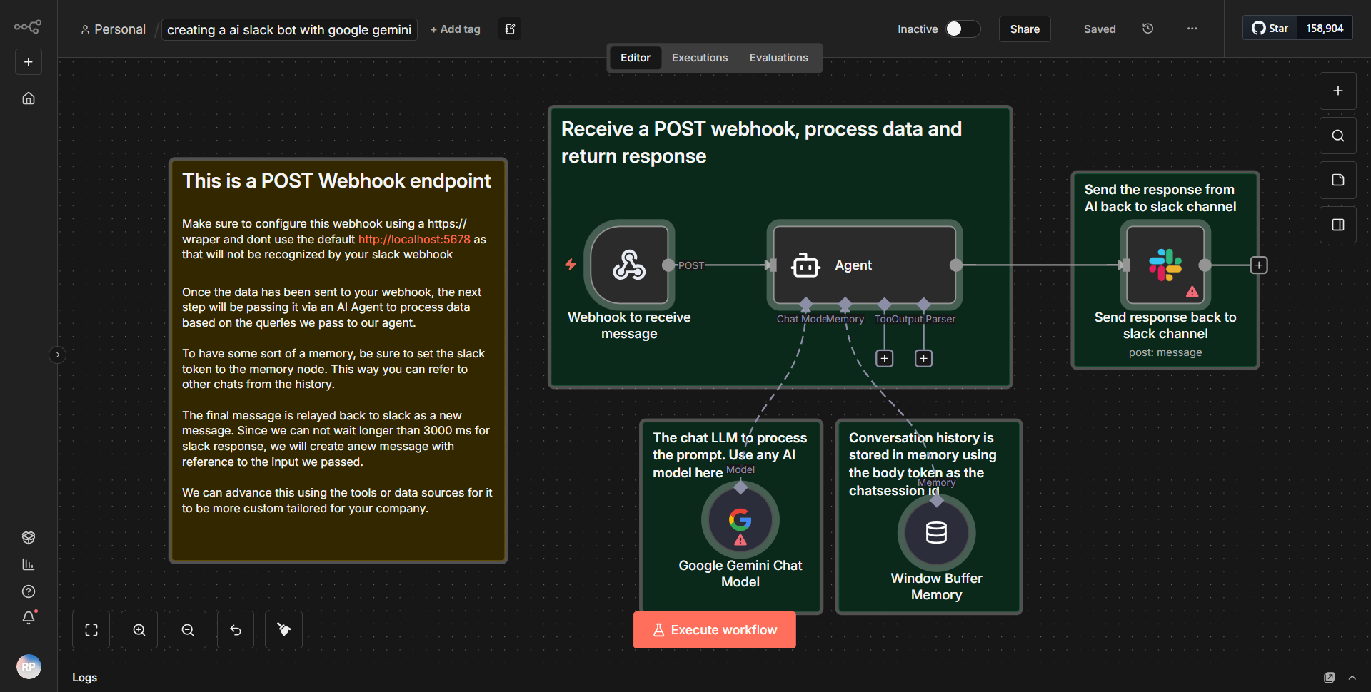Switch to the Editor tab
This screenshot has width=1371, height=692.
pyautogui.click(x=636, y=58)
